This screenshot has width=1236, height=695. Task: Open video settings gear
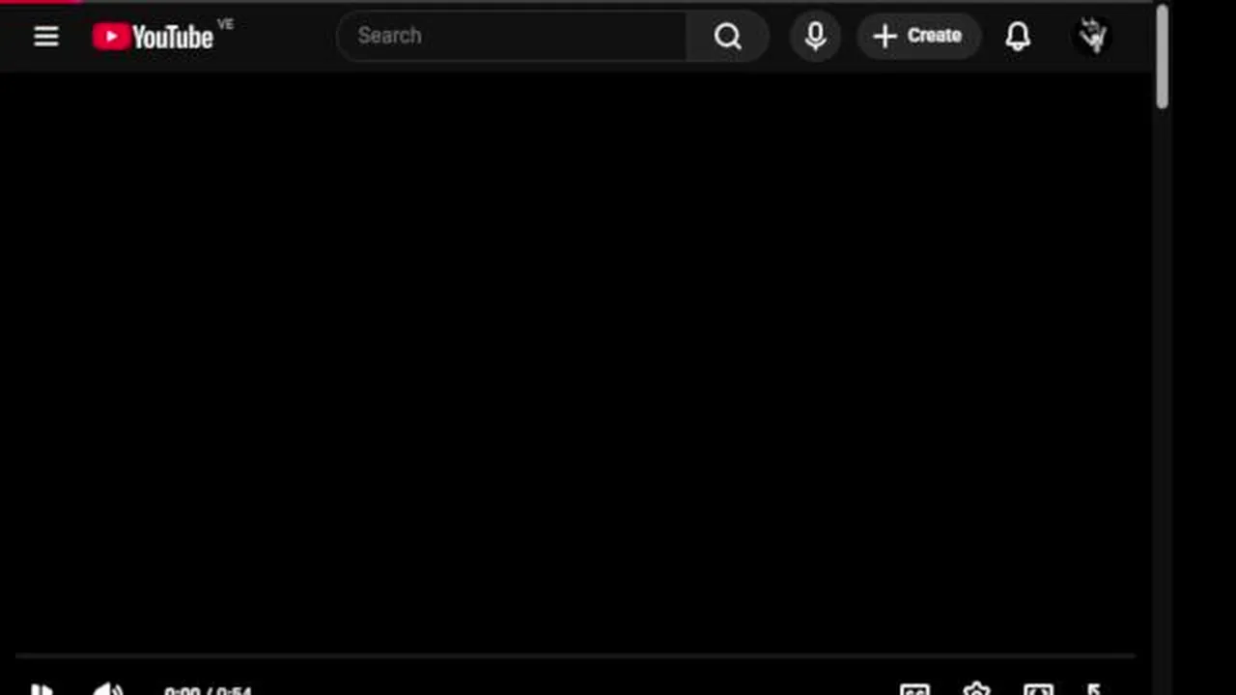(x=976, y=689)
